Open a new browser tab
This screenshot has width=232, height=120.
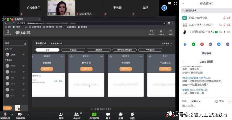(x=44, y=19)
